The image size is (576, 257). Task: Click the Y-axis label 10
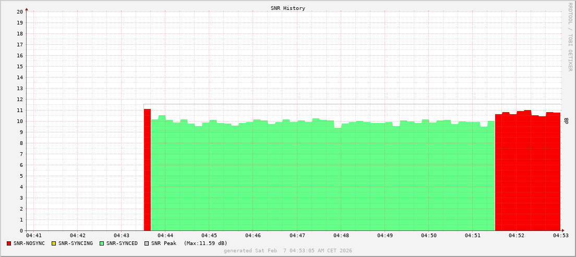tap(20, 121)
